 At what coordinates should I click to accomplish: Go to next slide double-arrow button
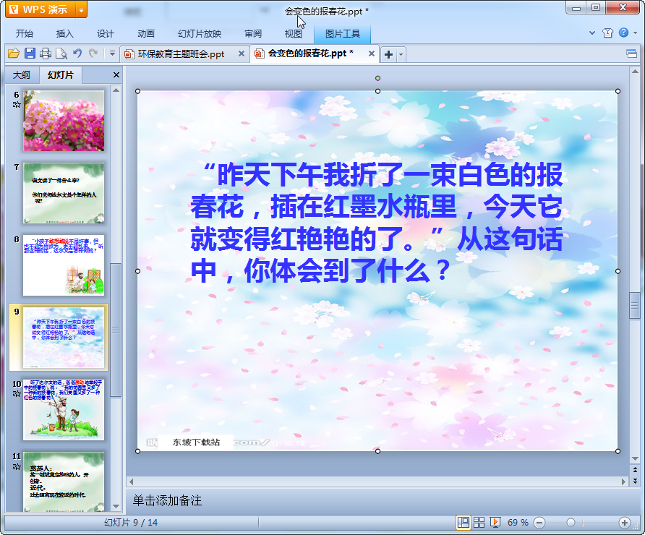(635, 480)
